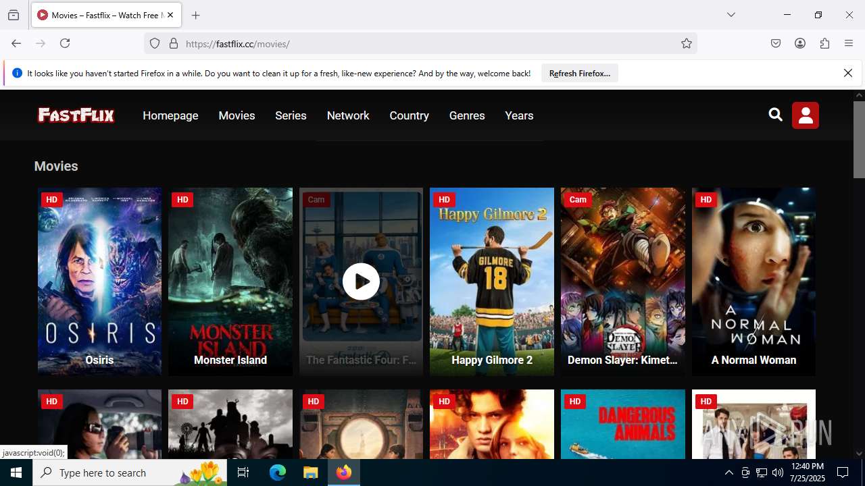
Task: Open Task View on the taskbar
Action: (x=243, y=473)
